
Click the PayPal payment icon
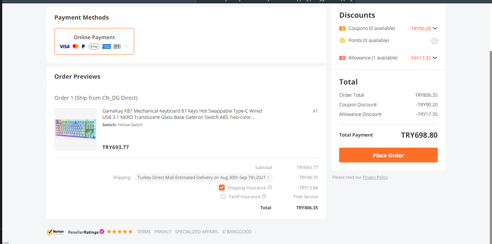click(84, 47)
